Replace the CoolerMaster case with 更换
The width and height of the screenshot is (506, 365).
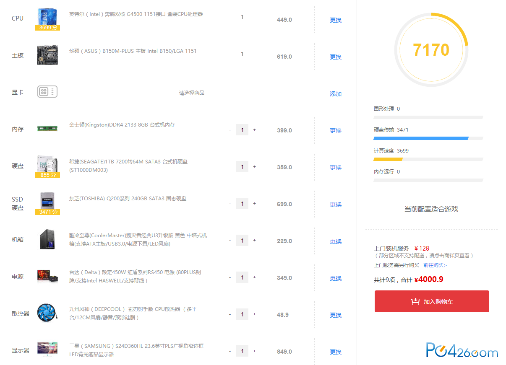pyautogui.click(x=336, y=241)
